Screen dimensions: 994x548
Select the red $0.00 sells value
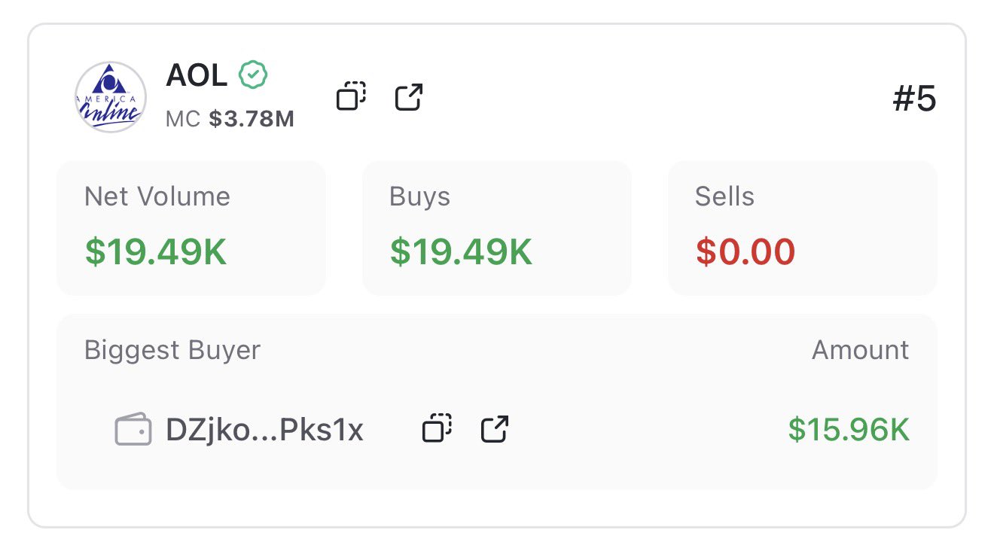[x=745, y=252]
